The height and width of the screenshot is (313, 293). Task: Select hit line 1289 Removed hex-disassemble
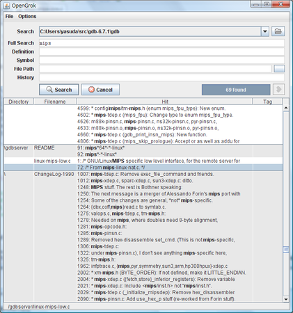156,240
